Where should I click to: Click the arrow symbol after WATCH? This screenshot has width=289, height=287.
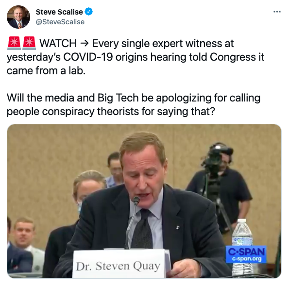coord(85,44)
